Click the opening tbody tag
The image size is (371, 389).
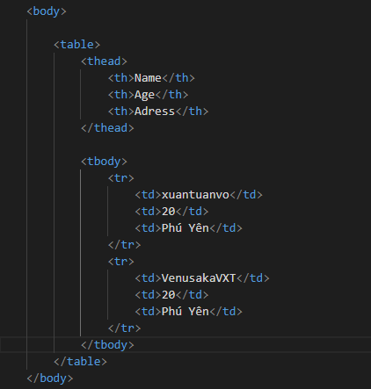click(x=104, y=162)
